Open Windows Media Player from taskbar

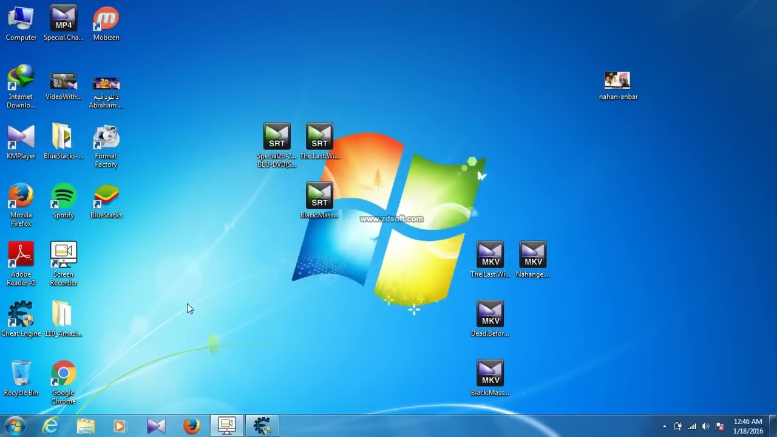tap(120, 426)
